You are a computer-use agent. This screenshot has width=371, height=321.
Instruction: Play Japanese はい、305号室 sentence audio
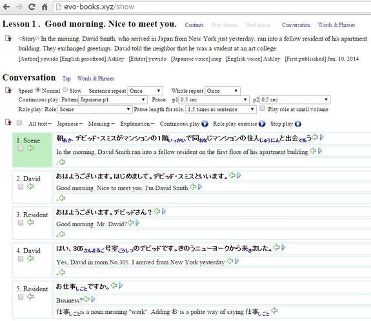(284, 248)
